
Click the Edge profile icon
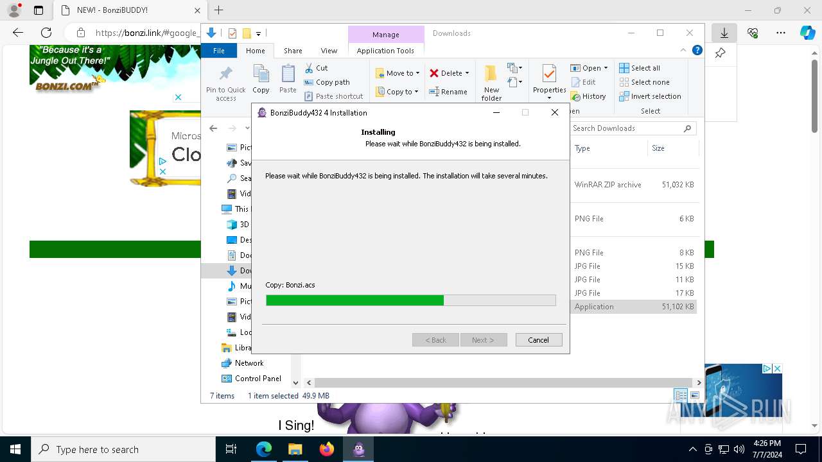coord(14,10)
